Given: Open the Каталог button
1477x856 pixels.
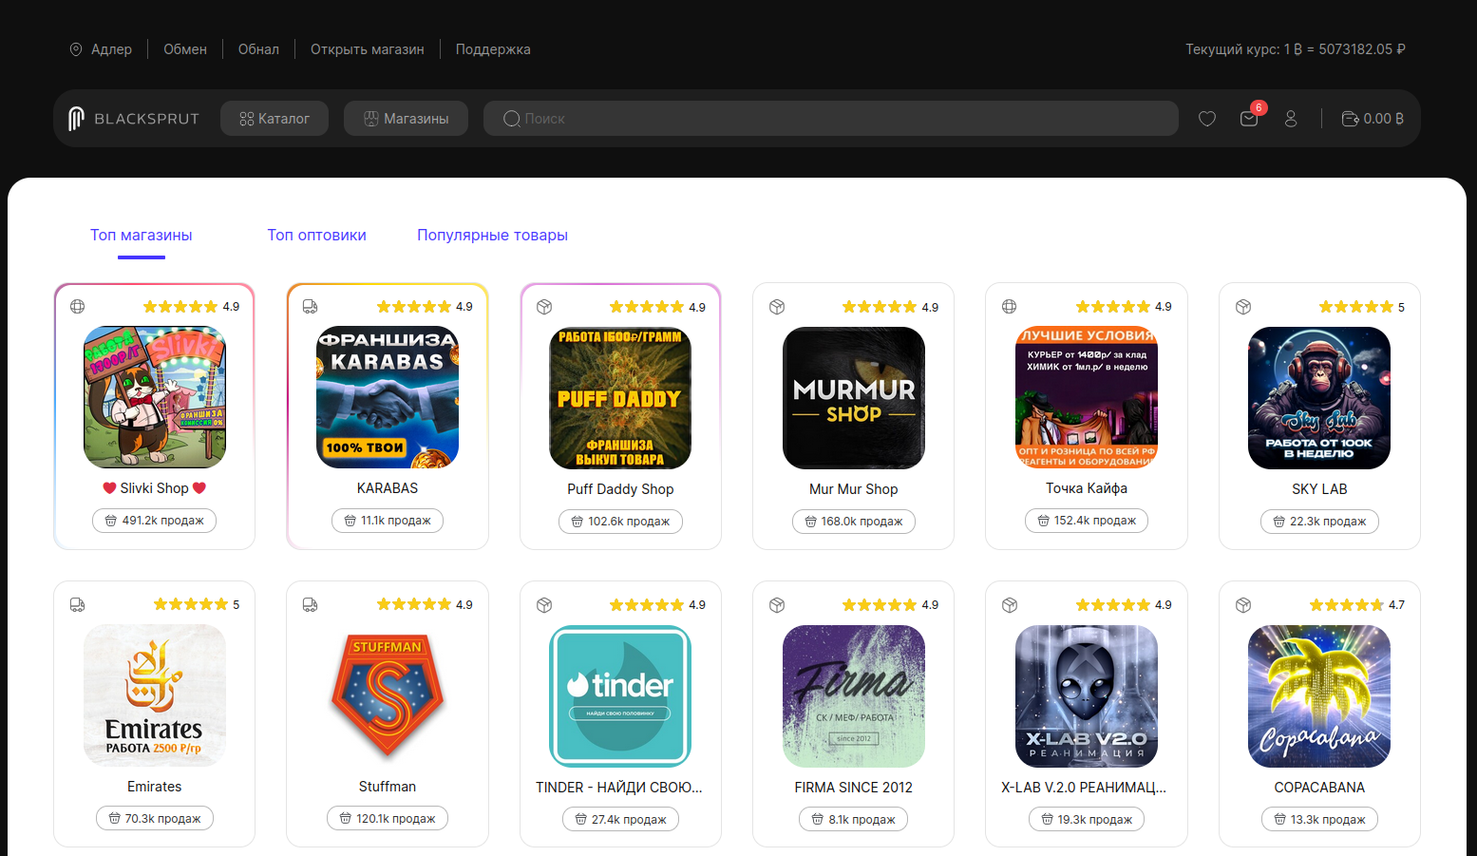Looking at the screenshot, I should [275, 119].
